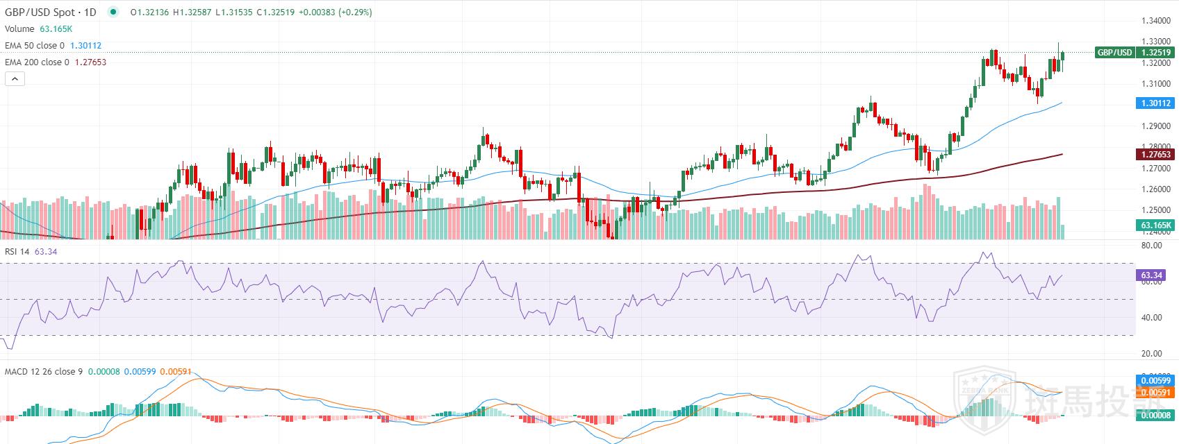Click the green market status dot
The height and width of the screenshot is (444, 1179).
113,12
